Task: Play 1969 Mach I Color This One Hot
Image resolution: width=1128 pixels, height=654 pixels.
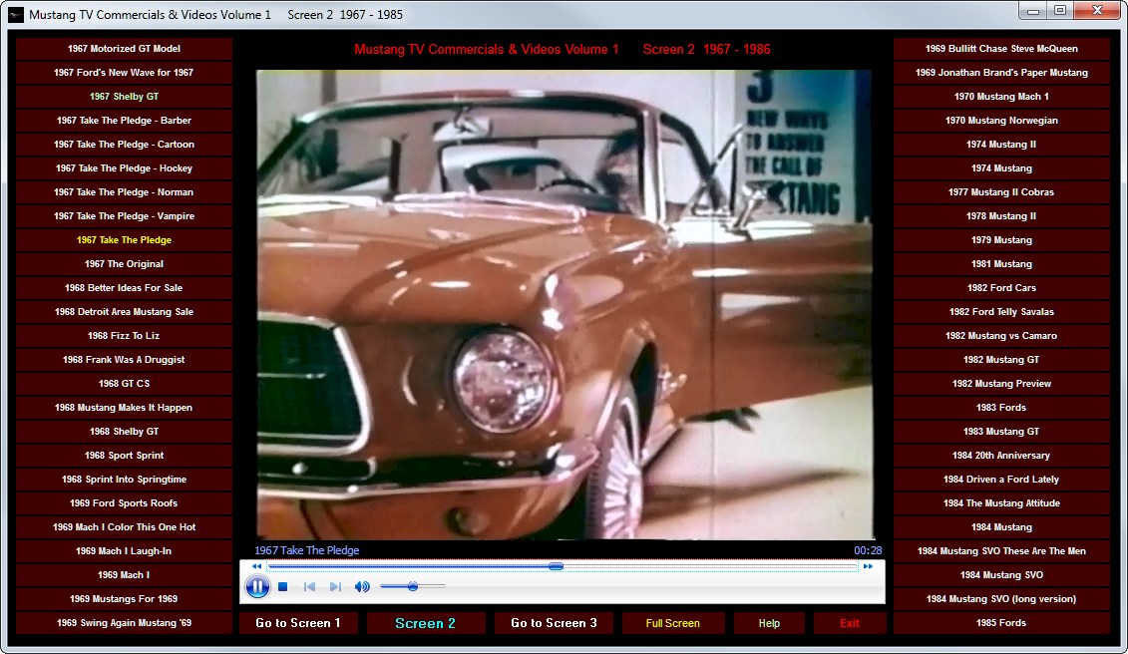Action: coord(124,527)
